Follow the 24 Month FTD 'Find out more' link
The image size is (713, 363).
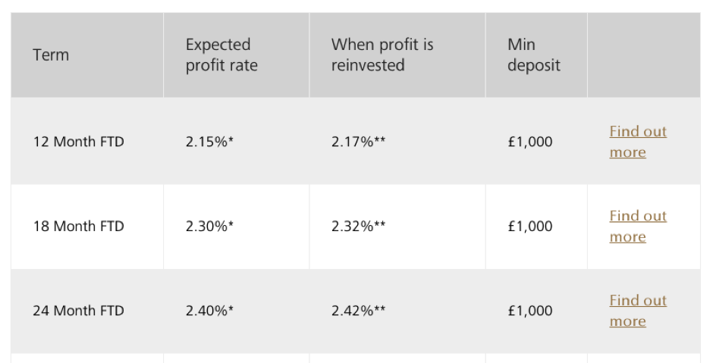point(637,311)
